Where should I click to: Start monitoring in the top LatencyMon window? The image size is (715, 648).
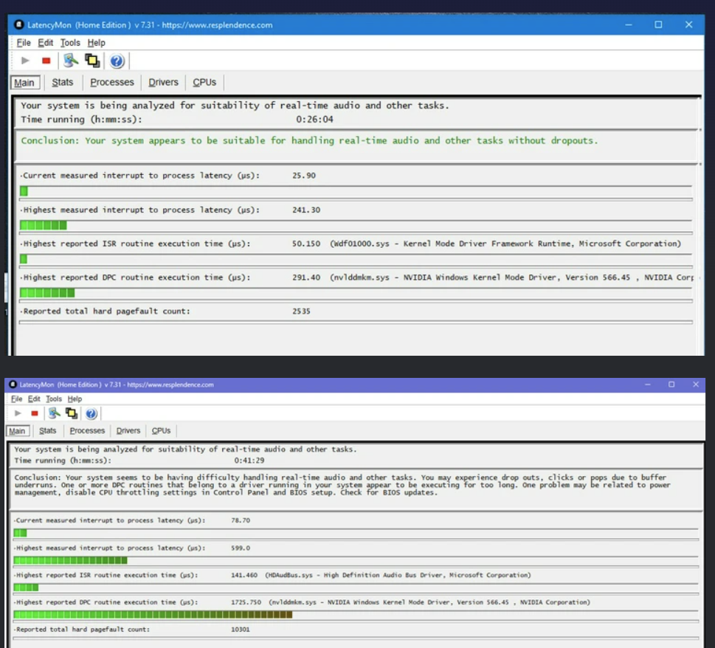coord(25,61)
